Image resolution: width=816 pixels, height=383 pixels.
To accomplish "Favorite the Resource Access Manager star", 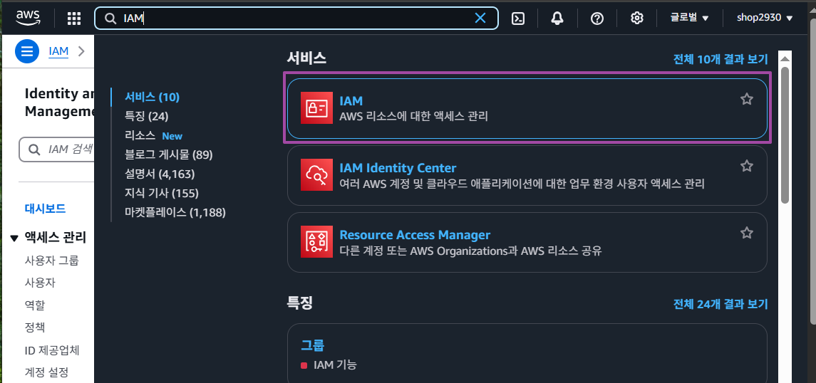I will (x=747, y=233).
